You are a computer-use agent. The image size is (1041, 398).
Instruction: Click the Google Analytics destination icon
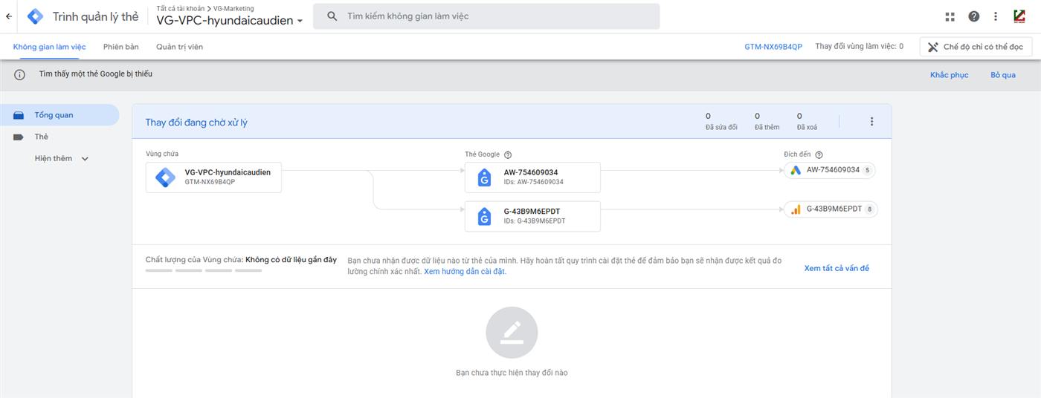[796, 209]
